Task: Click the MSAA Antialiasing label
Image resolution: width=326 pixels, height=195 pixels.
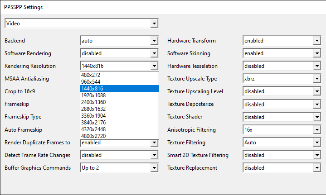Action: (x=27, y=79)
